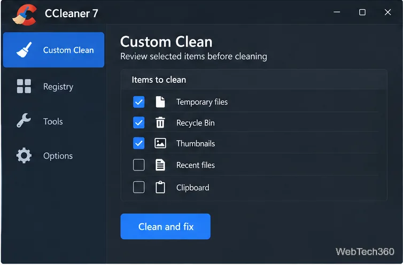
Task: Click the Tools wrench icon
Action: coord(24,120)
